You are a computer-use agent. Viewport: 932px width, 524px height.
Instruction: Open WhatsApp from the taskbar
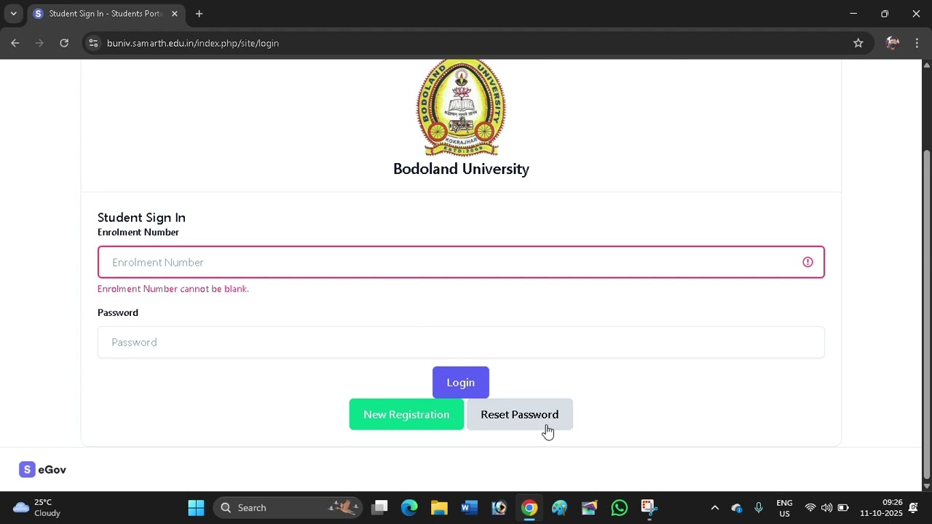pyautogui.click(x=620, y=507)
